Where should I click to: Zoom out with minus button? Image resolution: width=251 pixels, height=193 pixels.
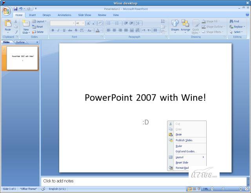[212, 189]
